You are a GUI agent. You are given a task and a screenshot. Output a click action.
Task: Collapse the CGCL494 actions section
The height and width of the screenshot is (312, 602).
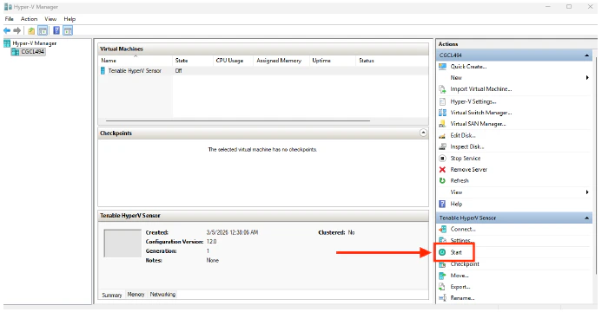click(x=586, y=55)
